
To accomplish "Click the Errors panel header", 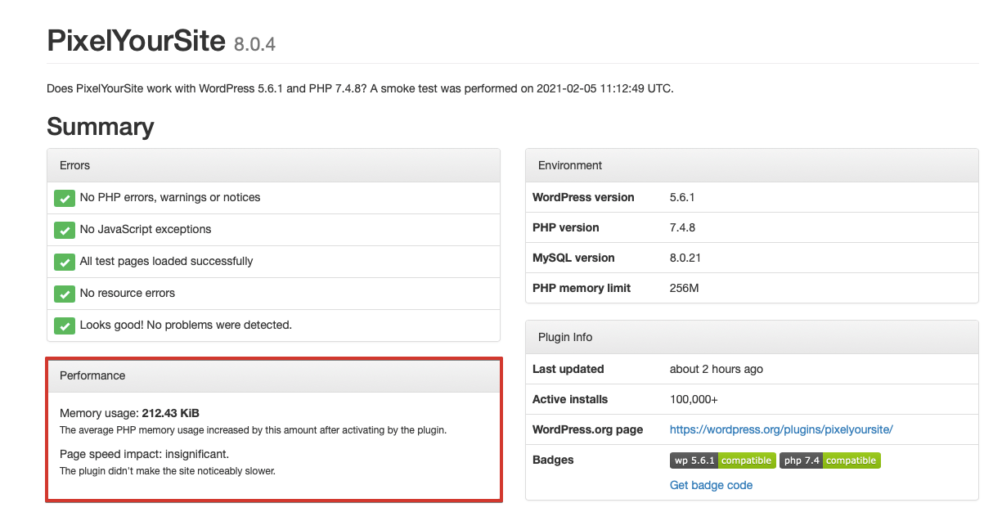I will 274,165.
